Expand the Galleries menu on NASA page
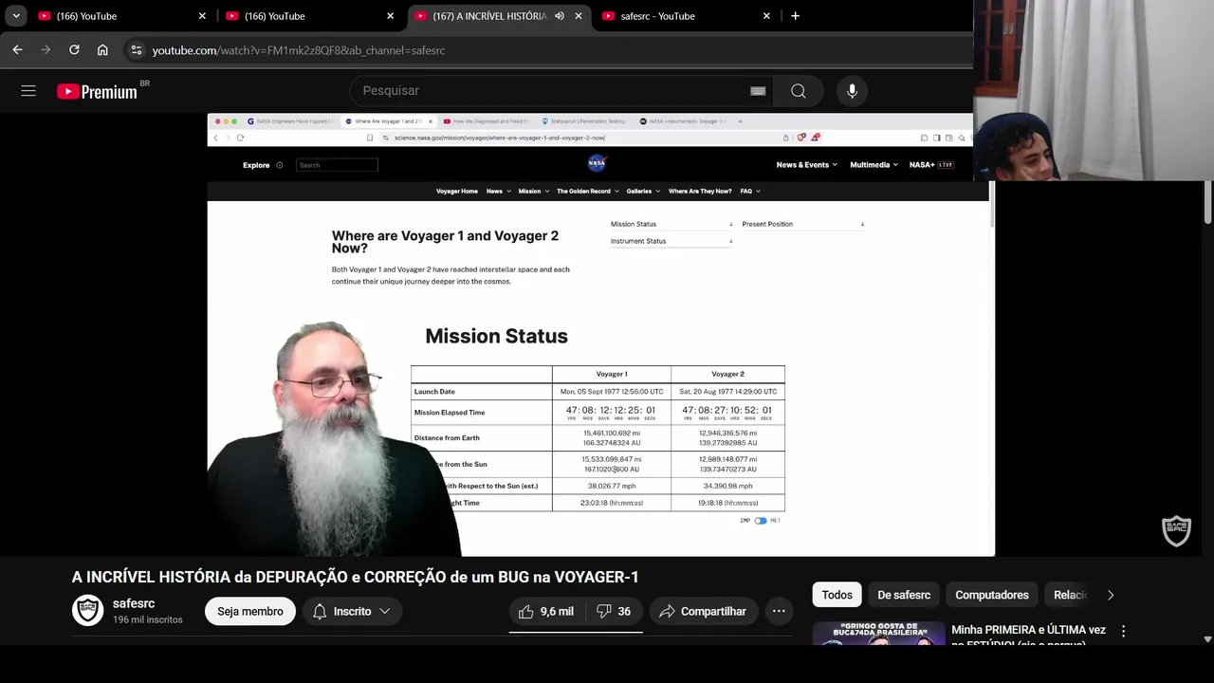The width and height of the screenshot is (1214, 683). coord(642,192)
